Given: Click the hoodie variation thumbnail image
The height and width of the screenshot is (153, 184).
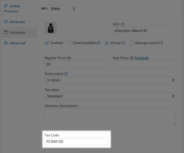Looking at the screenshot, I should [x=51, y=28].
